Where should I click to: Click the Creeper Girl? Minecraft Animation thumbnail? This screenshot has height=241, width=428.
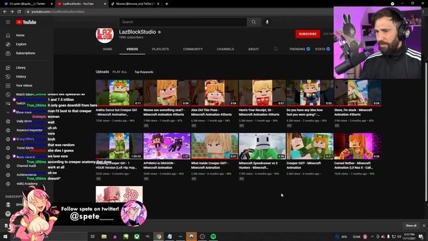click(310, 146)
